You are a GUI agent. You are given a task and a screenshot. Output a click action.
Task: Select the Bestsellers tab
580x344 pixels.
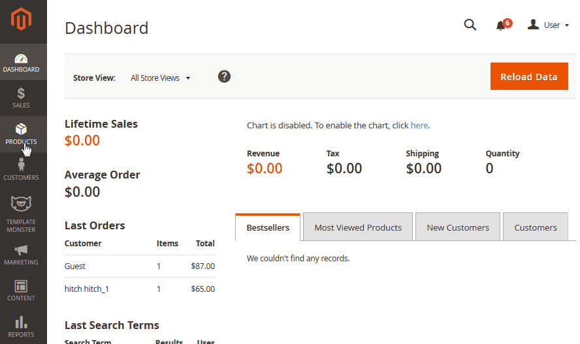point(268,227)
